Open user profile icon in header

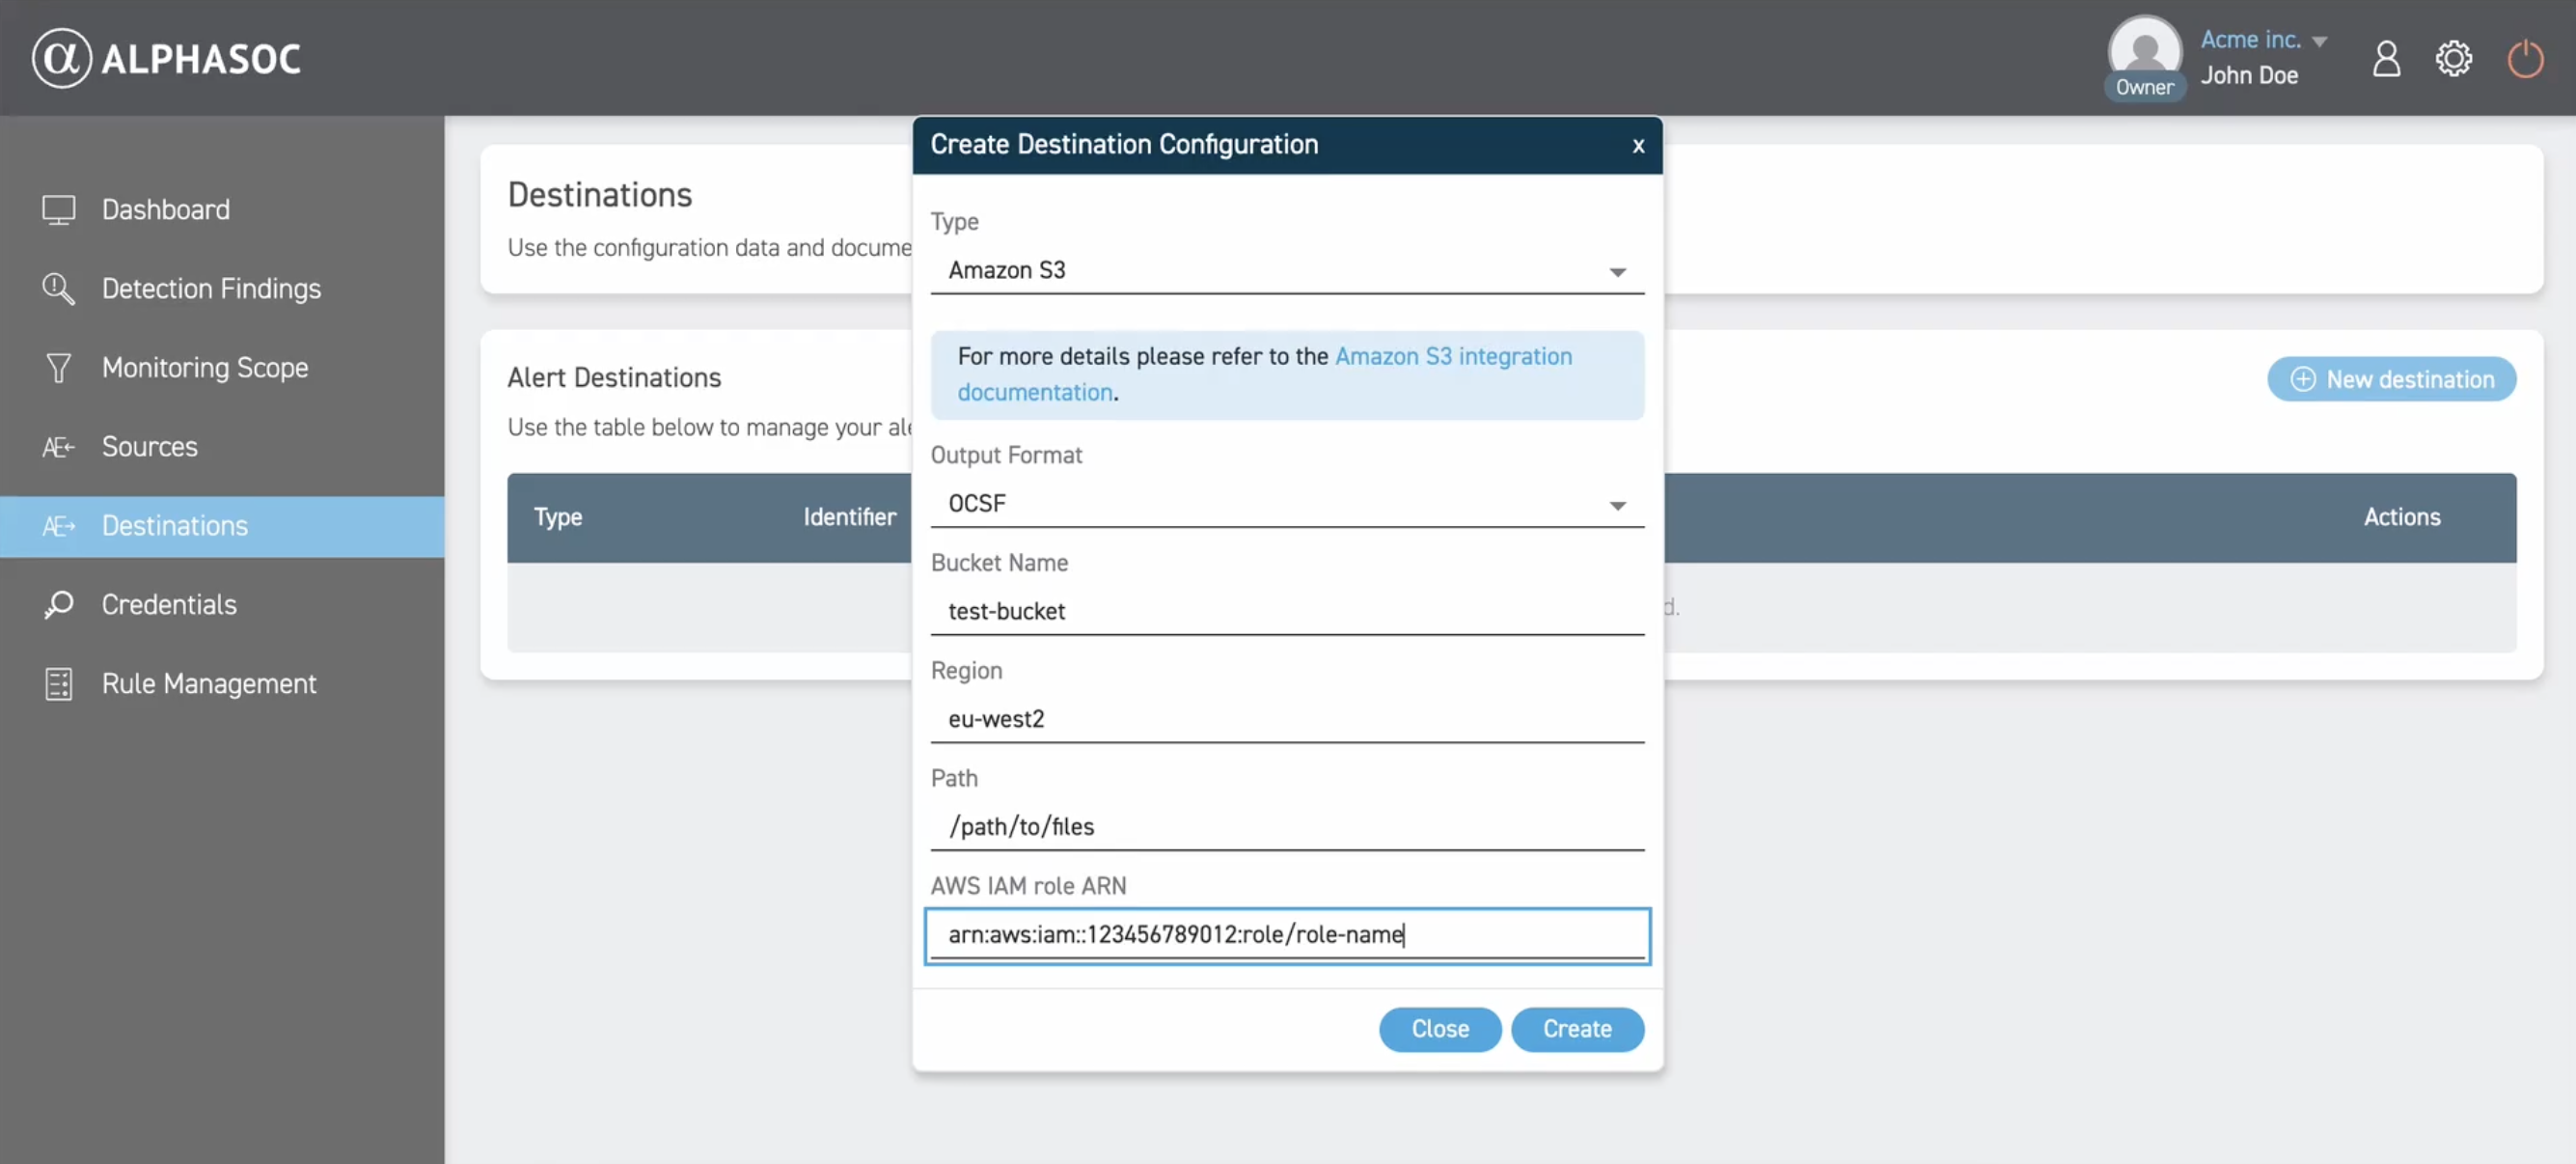point(2386,58)
